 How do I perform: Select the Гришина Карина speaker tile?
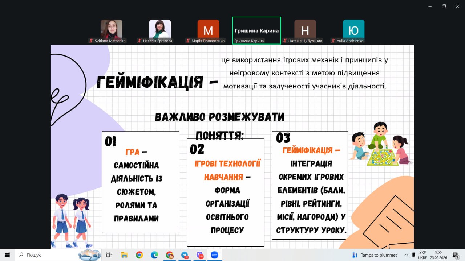click(x=256, y=30)
